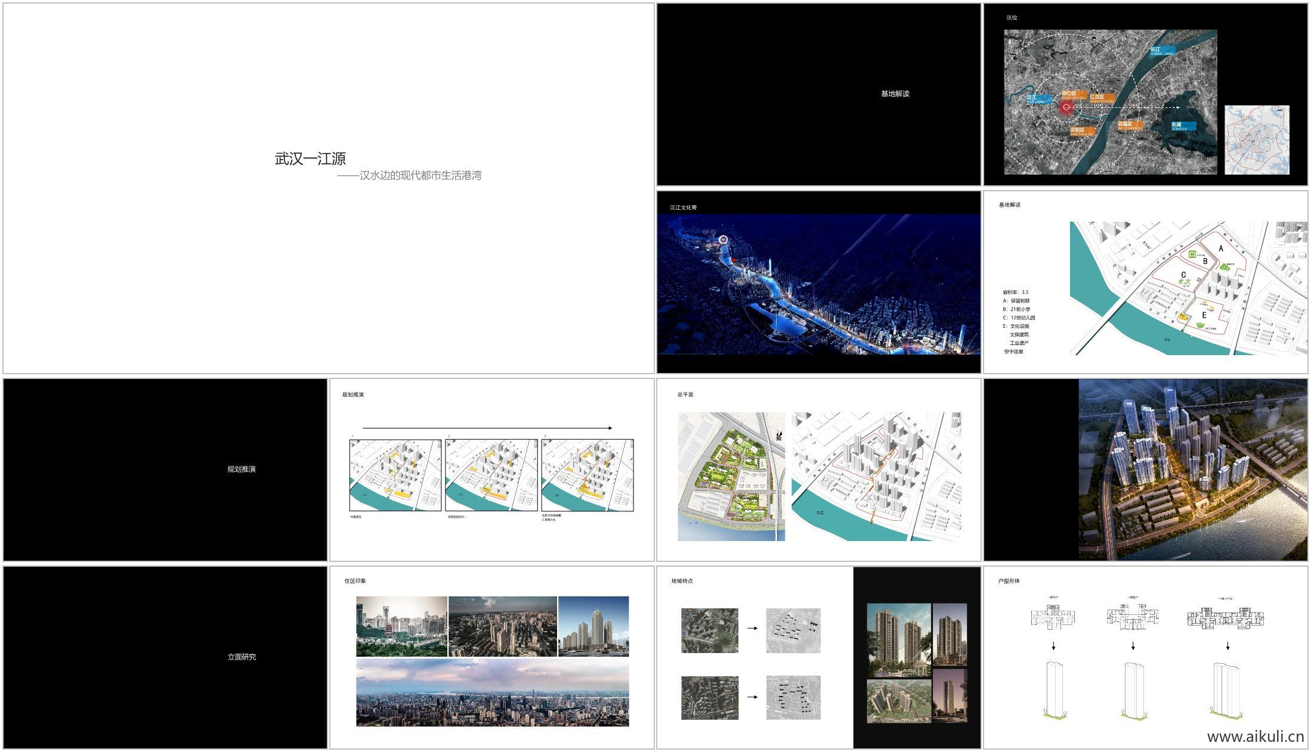The image size is (1311, 752).
Task: Open the 户型形体 floor plan slide
Action: (x=1145, y=657)
